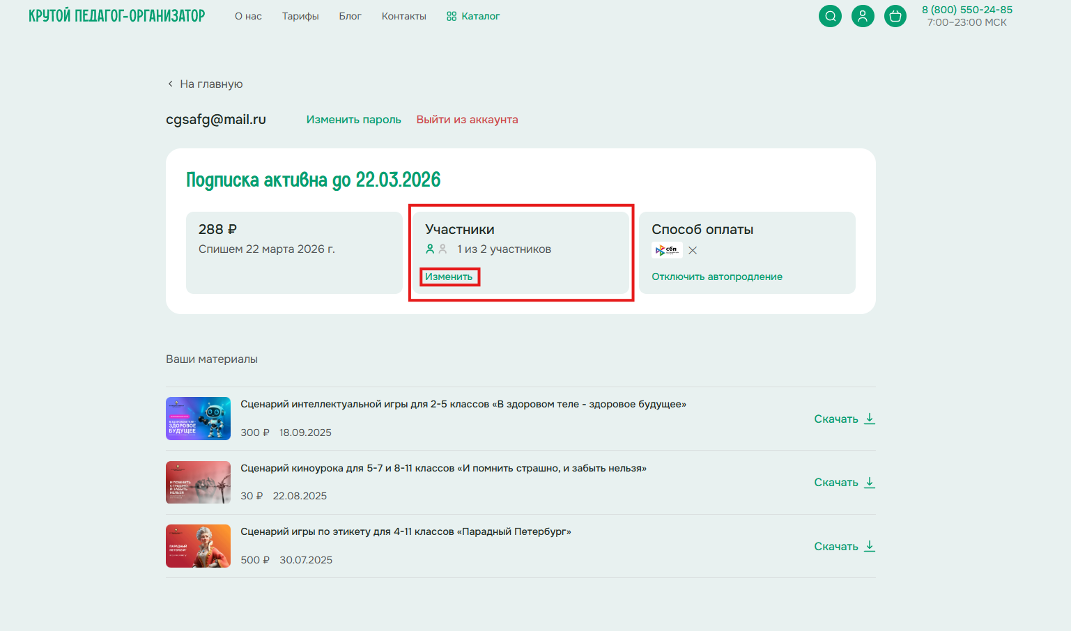The image size is (1071, 631).
Task: Open the Блог section
Action: point(350,16)
